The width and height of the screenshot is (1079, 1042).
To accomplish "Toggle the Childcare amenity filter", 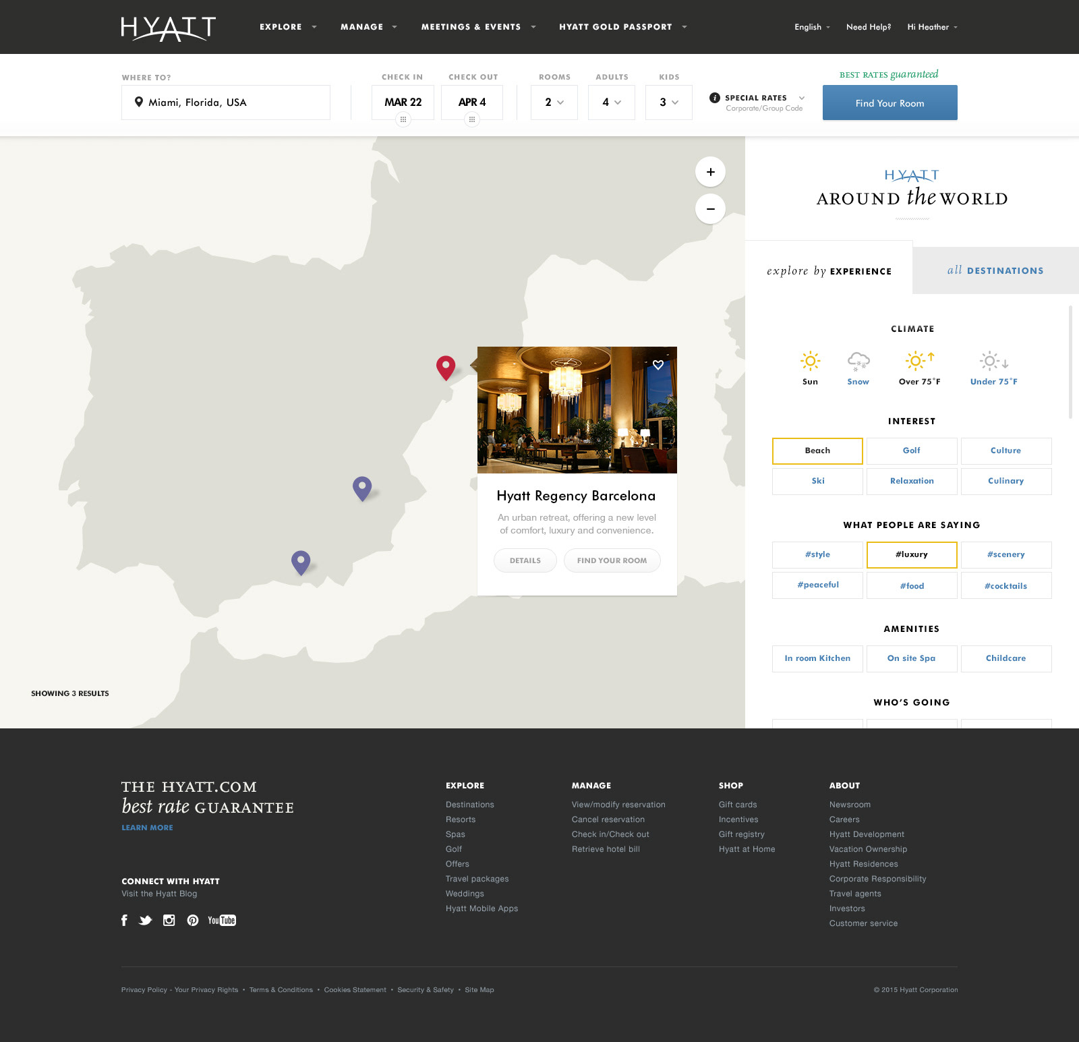I will (1006, 658).
